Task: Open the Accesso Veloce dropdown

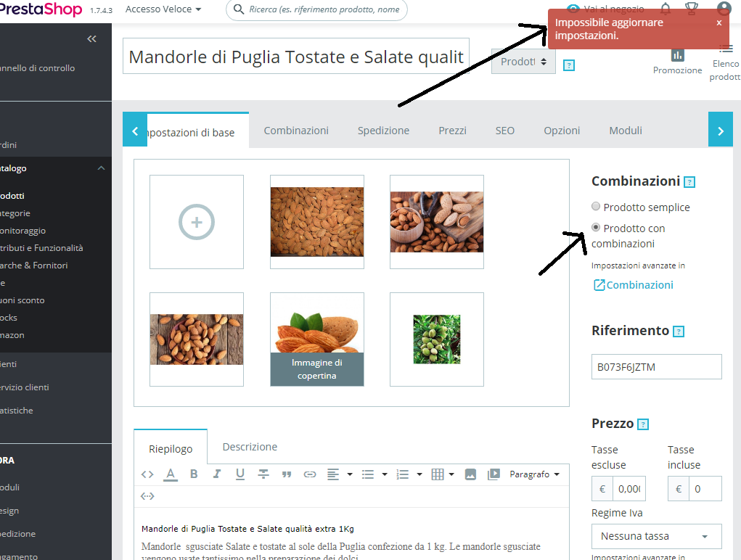Action: pos(163,9)
